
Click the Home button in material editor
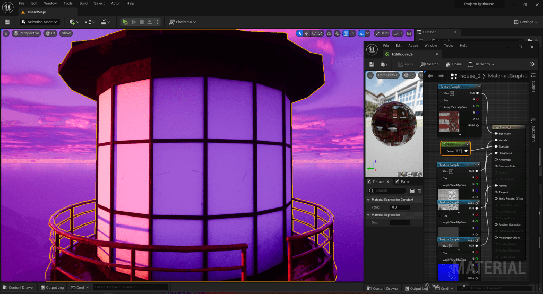click(x=453, y=64)
